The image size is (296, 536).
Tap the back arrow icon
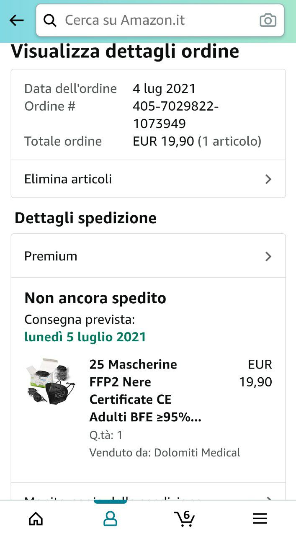click(x=16, y=20)
